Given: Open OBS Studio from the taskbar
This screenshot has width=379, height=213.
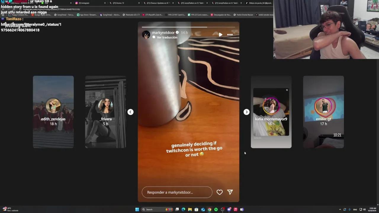Looking at the screenshot, I should click(x=222, y=209).
